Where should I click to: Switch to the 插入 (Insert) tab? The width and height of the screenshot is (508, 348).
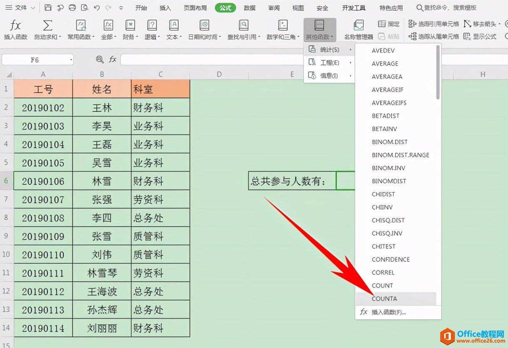(165, 8)
